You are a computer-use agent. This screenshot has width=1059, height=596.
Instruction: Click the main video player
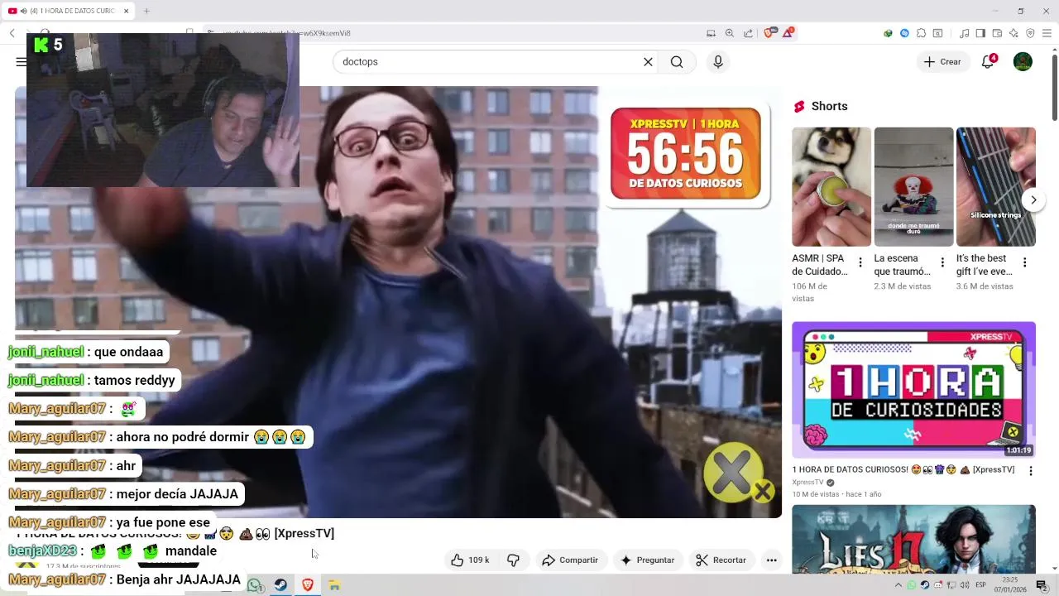point(398,302)
